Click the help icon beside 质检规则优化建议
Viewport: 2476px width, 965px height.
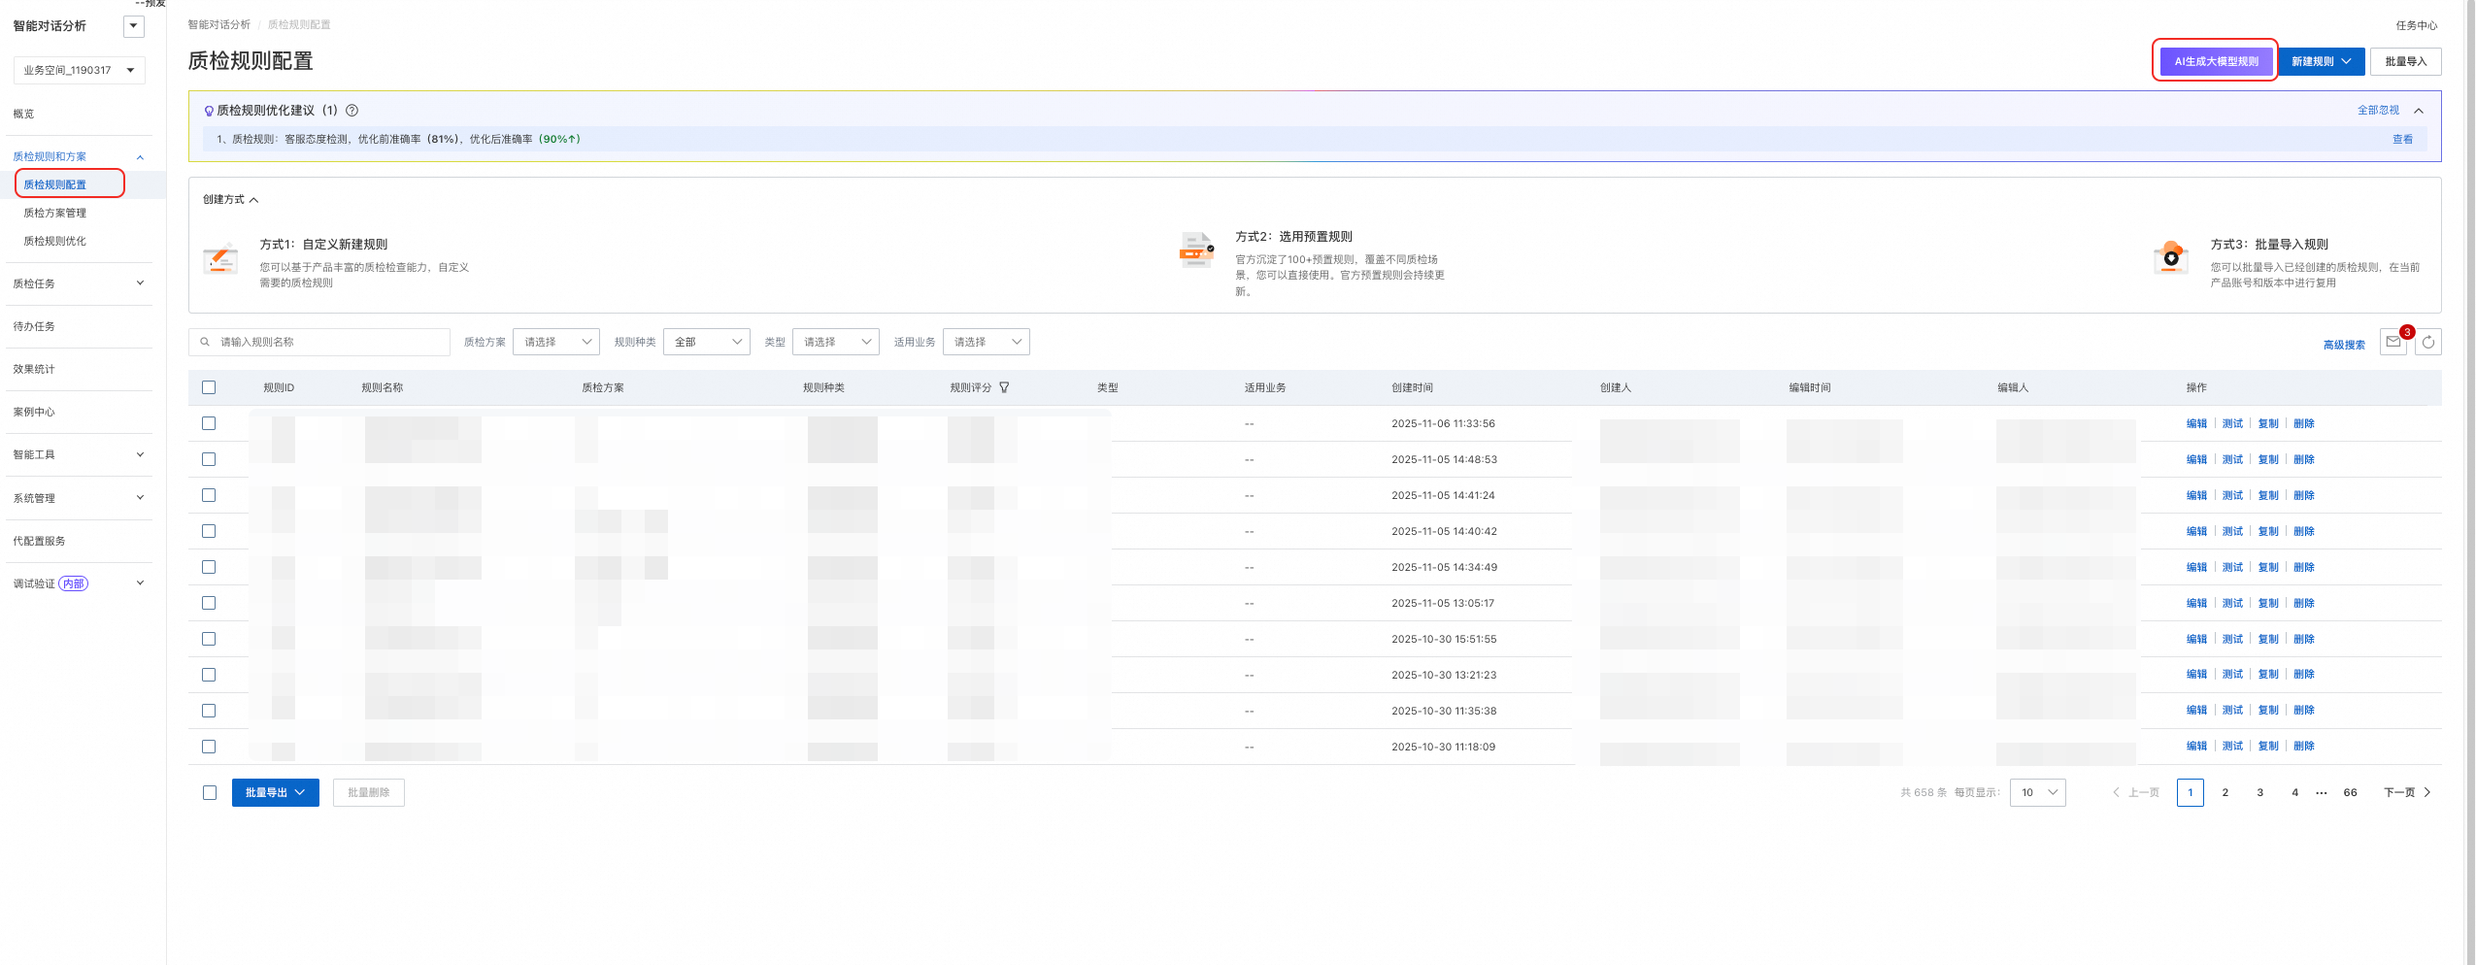[352, 111]
